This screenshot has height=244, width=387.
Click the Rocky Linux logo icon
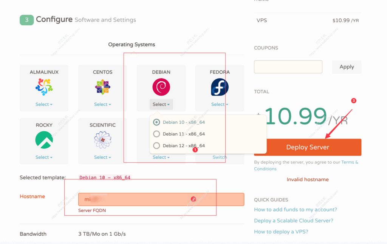[x=44, y=140]
